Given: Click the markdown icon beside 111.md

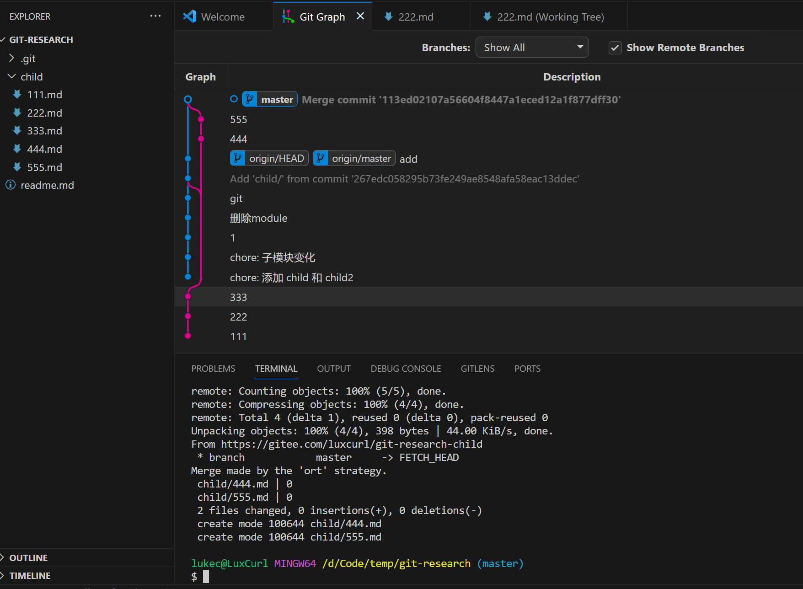Looking at the screenshot, I should pyautogui.click(x=17, y=95).
